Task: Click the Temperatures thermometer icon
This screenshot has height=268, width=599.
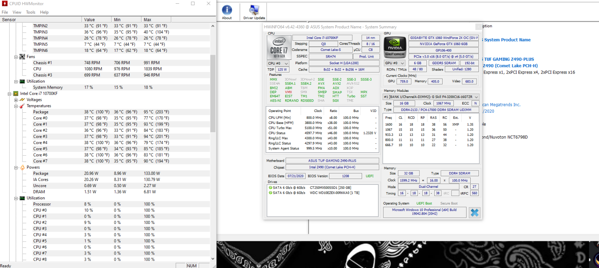Action: pos(22,106)
